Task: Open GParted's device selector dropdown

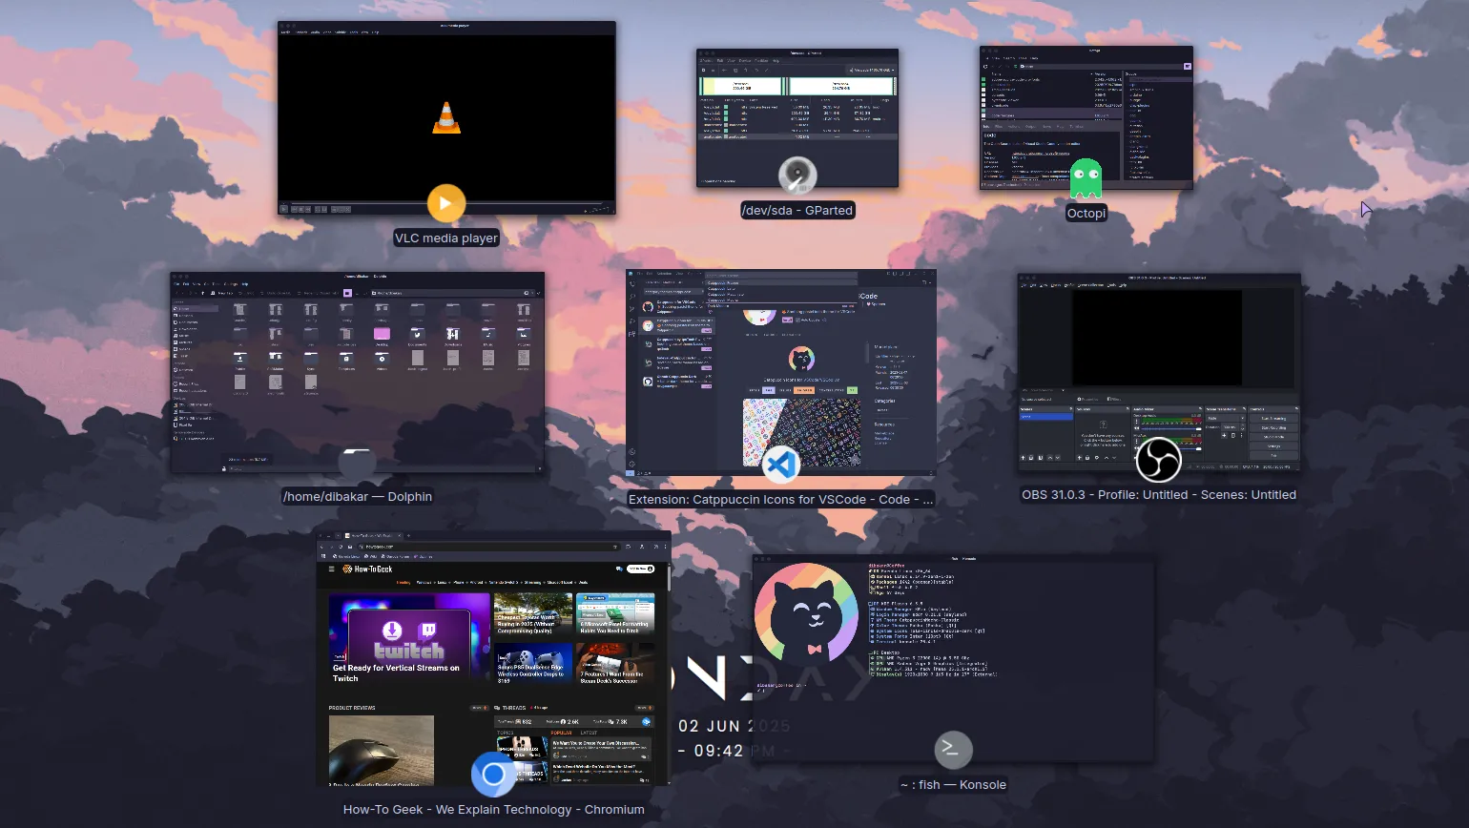Action: 871,71
